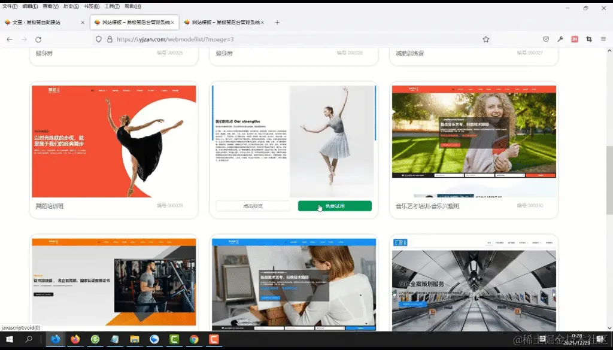The width and height of the screenshot is (613, 350).
Task: Open the 书签(B) menu
Action: [92, 6]
